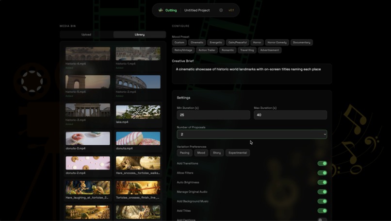Select the Experimental variation preference
Viewport: 391px width, 221px height.
[x=238, y=153]
